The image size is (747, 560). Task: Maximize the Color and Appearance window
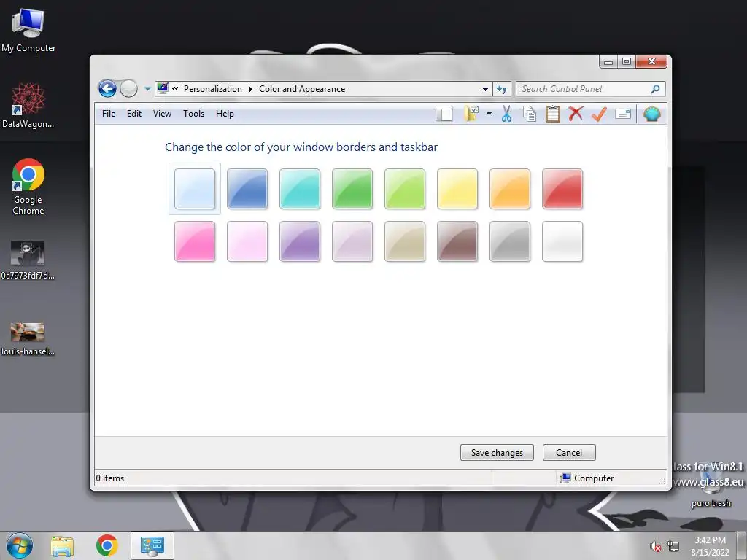[627, 62]
